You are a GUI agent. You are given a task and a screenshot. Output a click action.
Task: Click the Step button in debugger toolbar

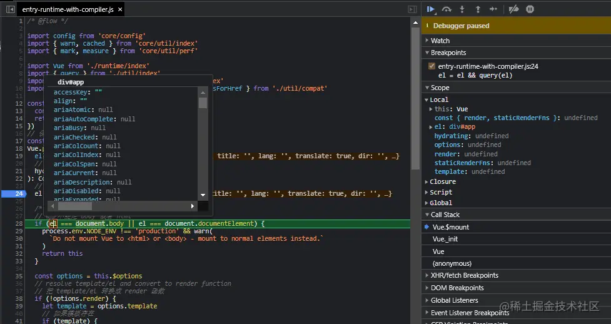pos(493,9)
